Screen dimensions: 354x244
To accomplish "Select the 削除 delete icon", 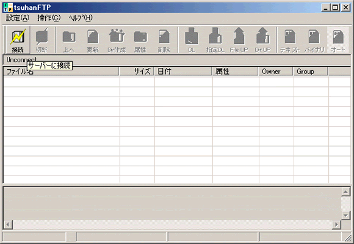I will point(164,40).
